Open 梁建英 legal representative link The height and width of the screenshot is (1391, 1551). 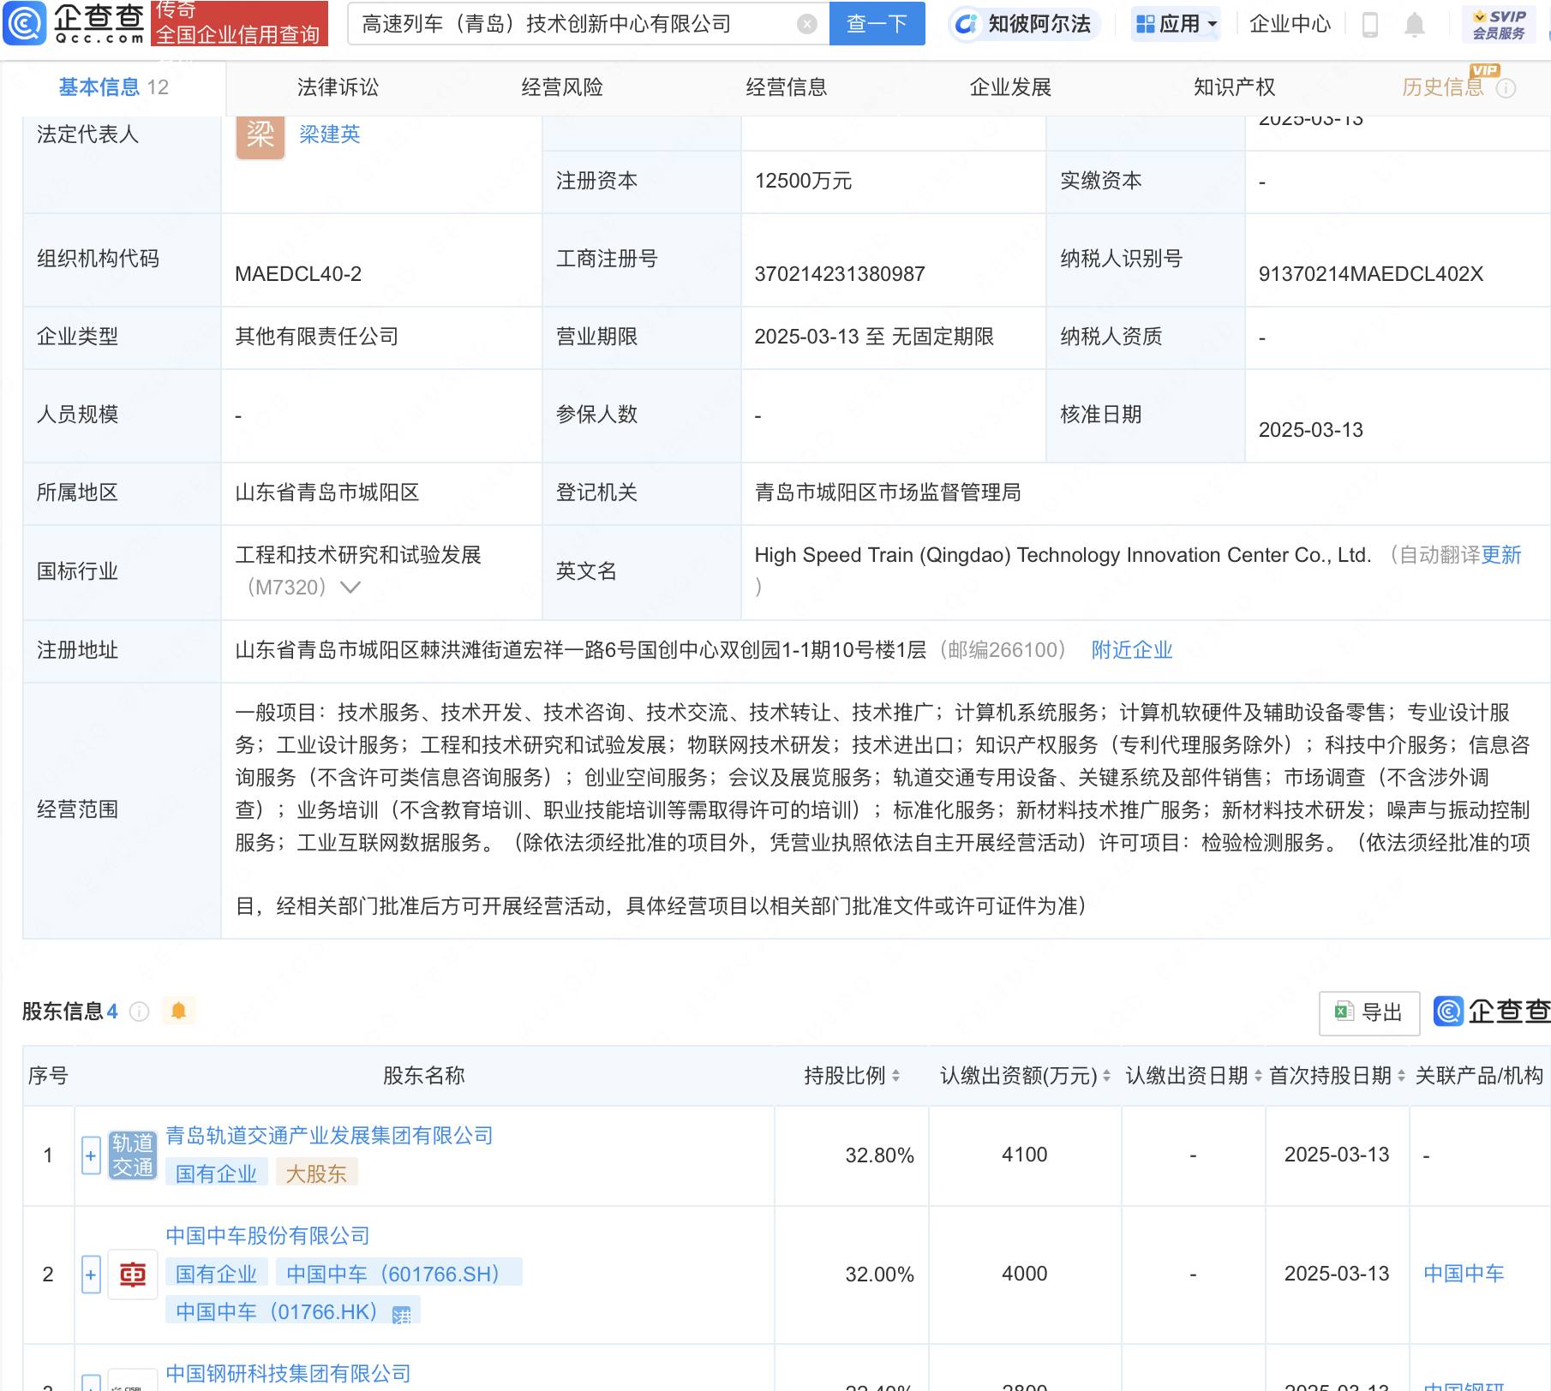tap(330, 134)
